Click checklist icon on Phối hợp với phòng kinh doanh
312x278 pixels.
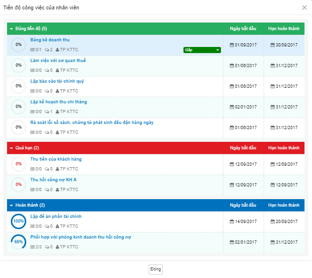point(32,247)
